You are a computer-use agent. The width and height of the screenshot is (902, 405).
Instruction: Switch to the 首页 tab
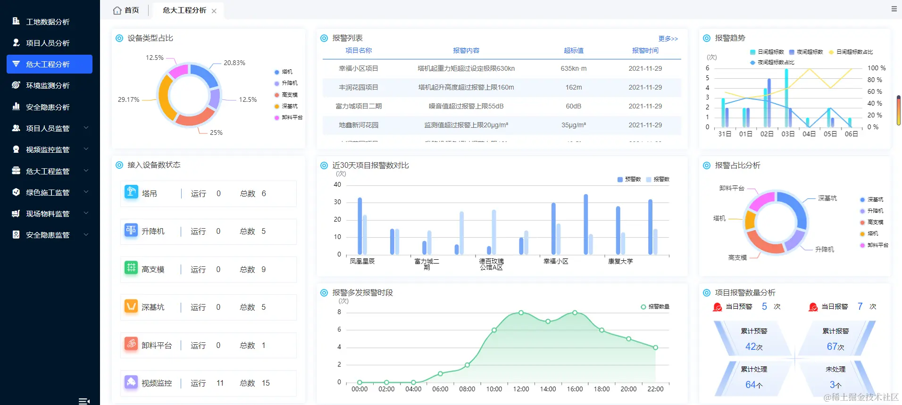point(126,10)
